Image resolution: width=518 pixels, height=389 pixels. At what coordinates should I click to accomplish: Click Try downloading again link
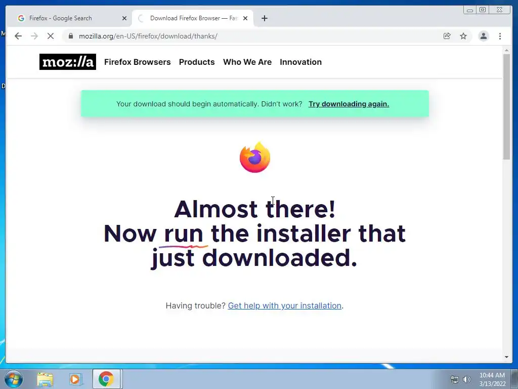click(x=349, y=104)
